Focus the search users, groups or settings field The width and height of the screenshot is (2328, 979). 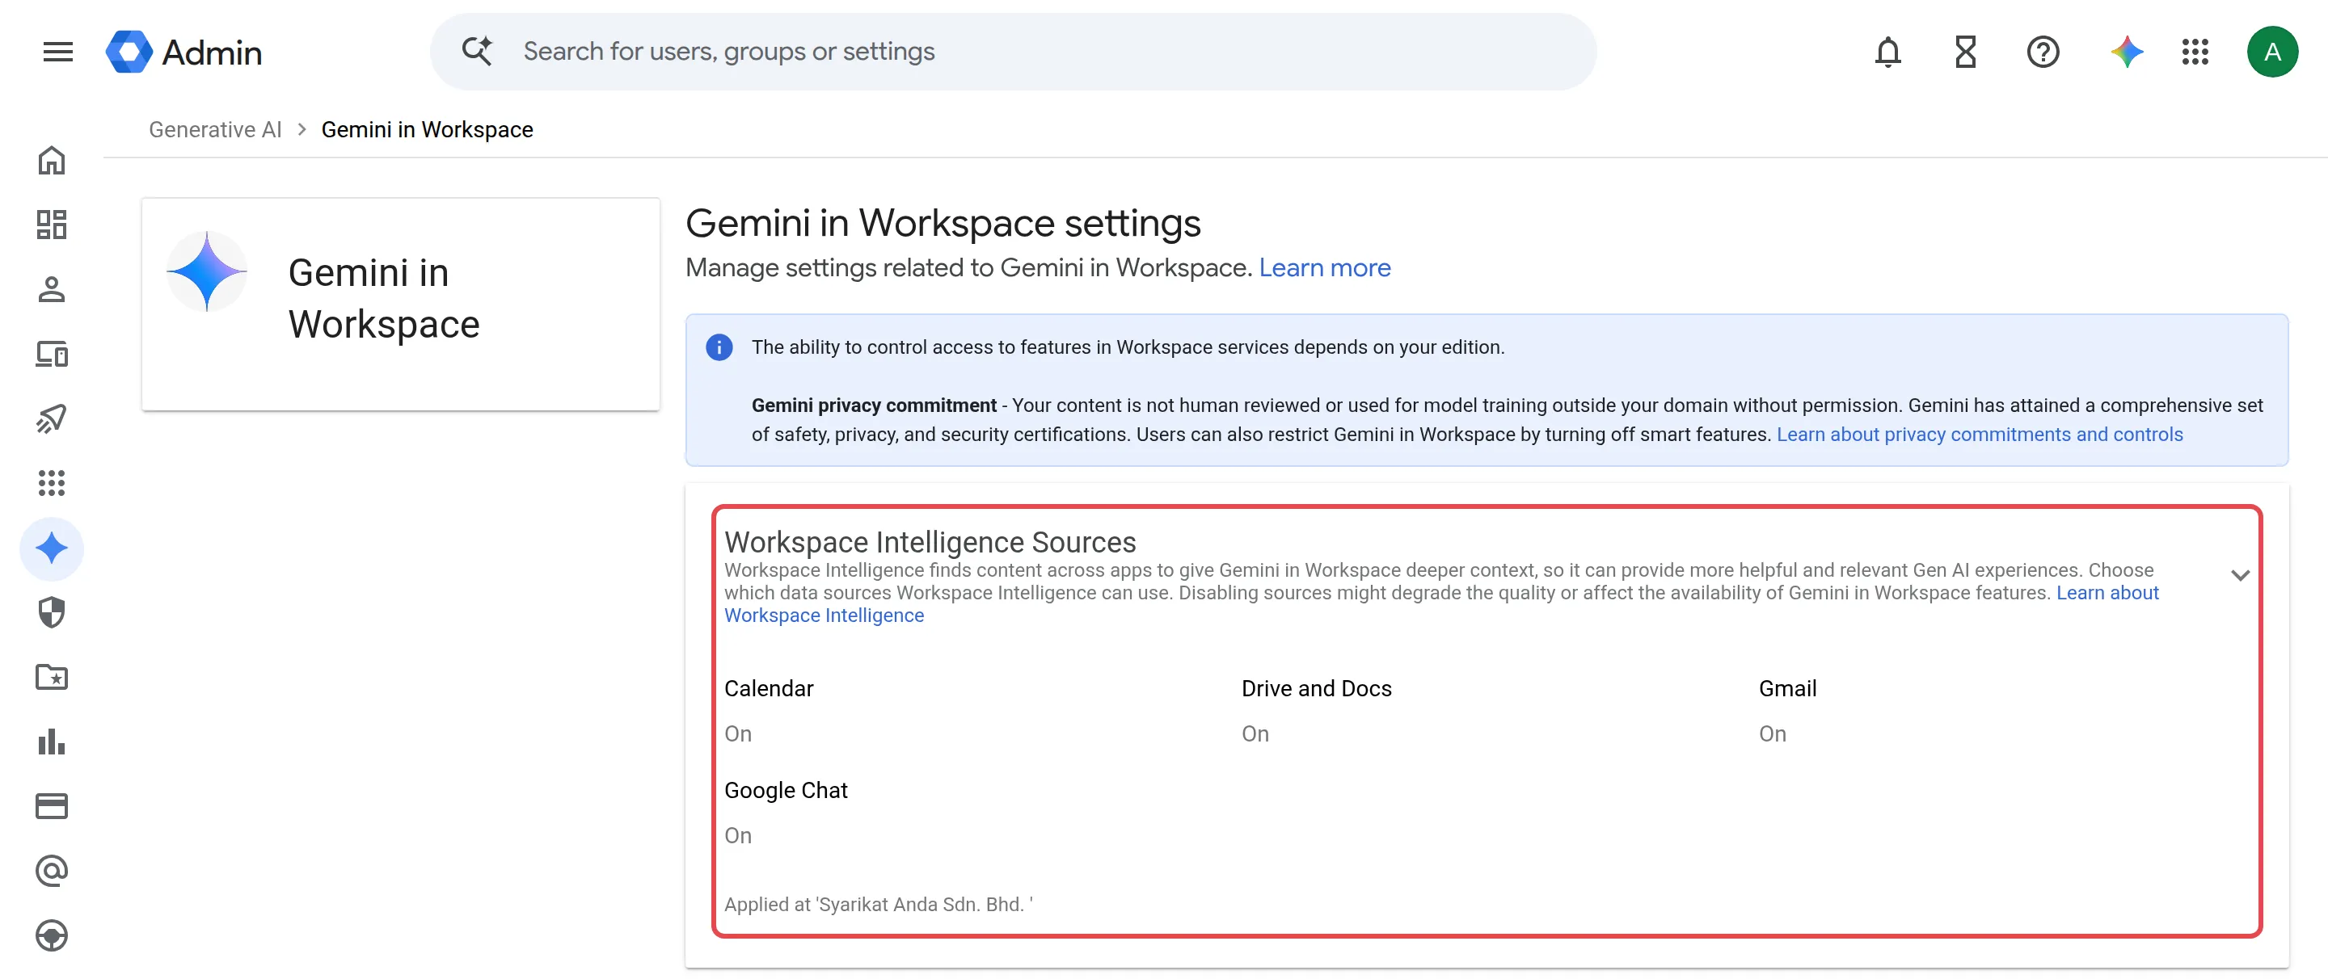[x=1012, y=52]
